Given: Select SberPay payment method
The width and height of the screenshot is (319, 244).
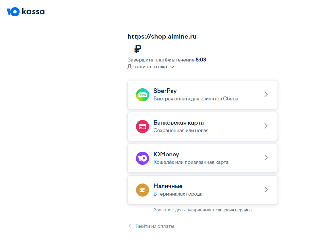Looking at the screenshot, I should tap(165, 91).
